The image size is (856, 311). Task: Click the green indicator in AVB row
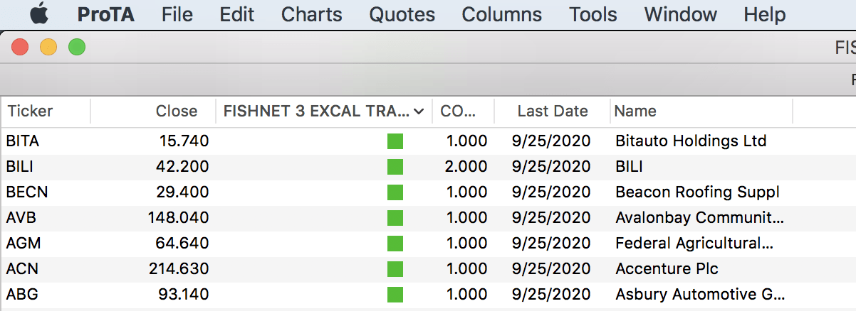(395, 218)
